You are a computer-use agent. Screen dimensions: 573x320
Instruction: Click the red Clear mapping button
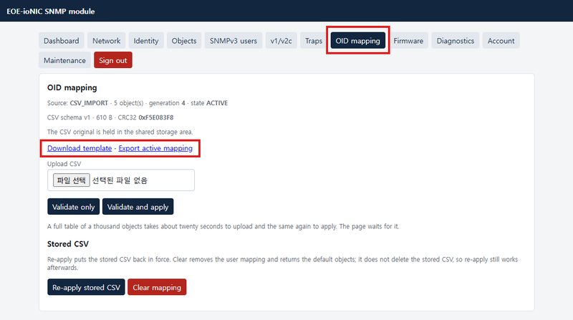tap(157, 287)
